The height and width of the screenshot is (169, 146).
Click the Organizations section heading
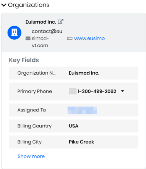click(29, 5)
